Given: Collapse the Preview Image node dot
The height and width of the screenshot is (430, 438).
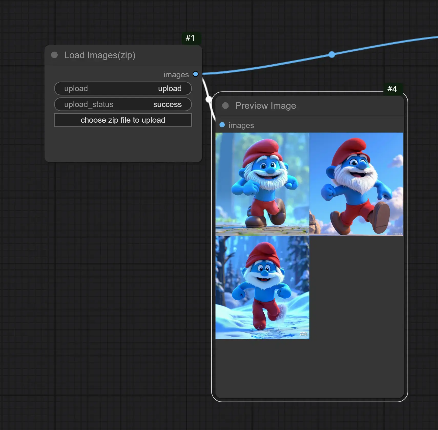Looking at the screenshot, I should (225, 106).
